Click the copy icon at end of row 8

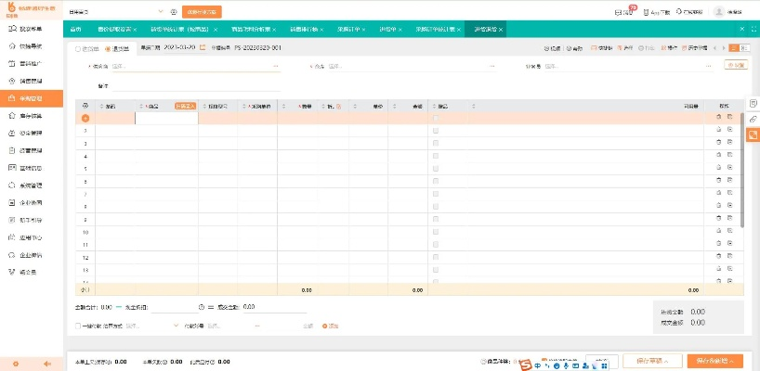click(x=729, y=205)
